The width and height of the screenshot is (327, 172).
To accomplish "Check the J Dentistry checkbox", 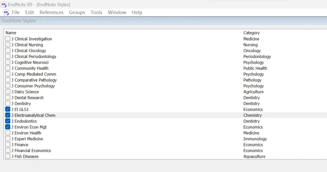I will pos(8,103).
